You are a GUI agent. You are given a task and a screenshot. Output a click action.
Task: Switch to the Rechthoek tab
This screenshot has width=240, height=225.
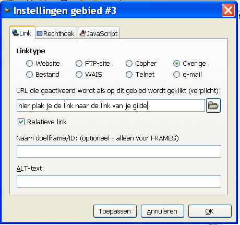click(x=56, y=33)
